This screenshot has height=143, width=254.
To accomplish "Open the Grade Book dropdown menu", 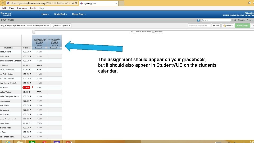I will tap(61, 14).
